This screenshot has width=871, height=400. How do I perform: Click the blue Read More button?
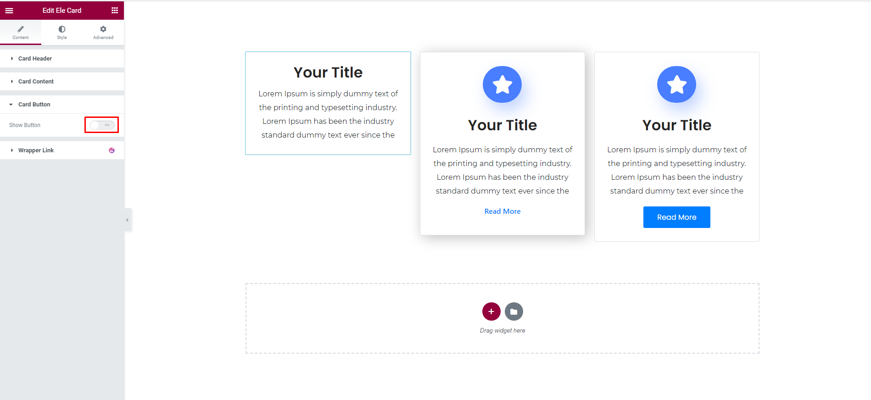point(676,217)
